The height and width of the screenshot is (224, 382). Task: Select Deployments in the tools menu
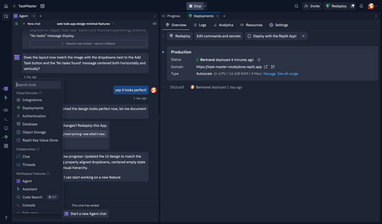click(38, 108)
